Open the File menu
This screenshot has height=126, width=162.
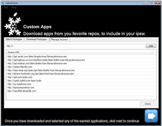[x=6, y=7]
